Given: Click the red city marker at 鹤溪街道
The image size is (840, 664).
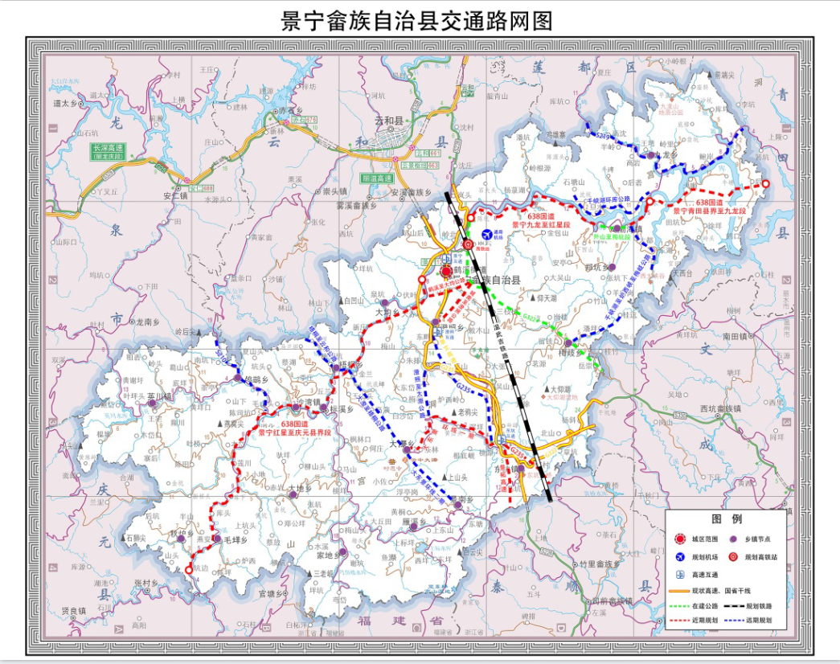Looking at the screenshot, I should (x=446, y=271).
